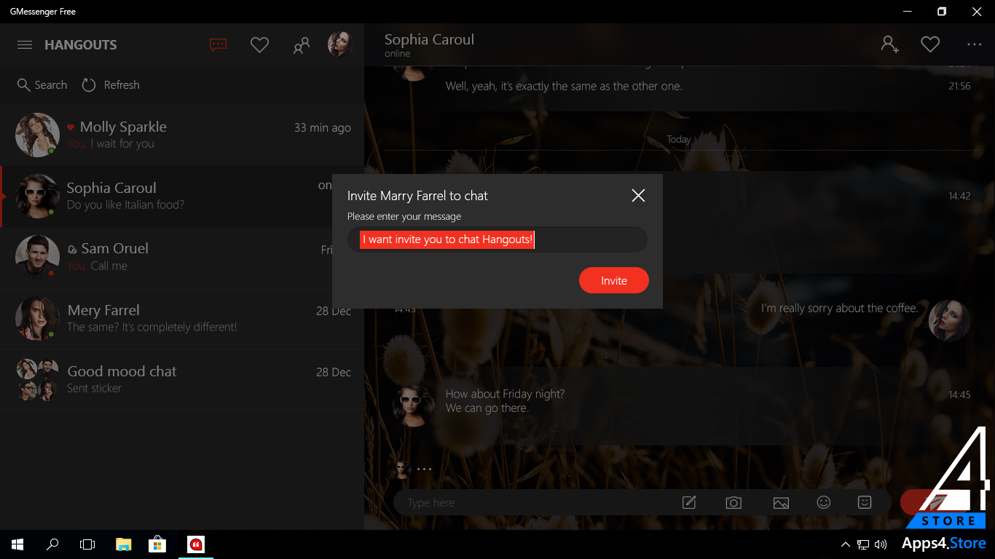The image size is (995, 559).
Task: Click message 'Well, yeah, it's exactly the same'
Action: [564, 86]
